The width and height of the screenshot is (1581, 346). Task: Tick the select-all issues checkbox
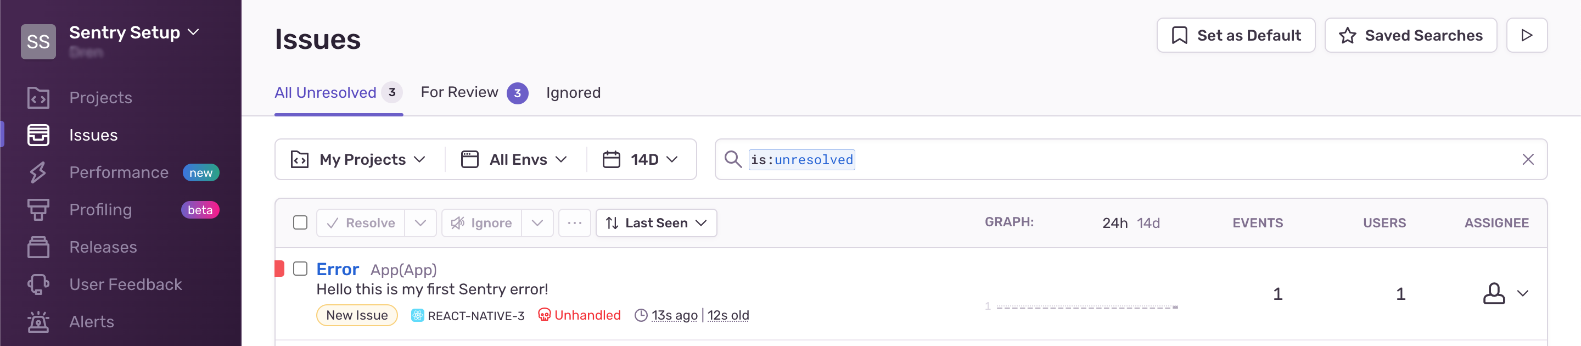[300, 222]
